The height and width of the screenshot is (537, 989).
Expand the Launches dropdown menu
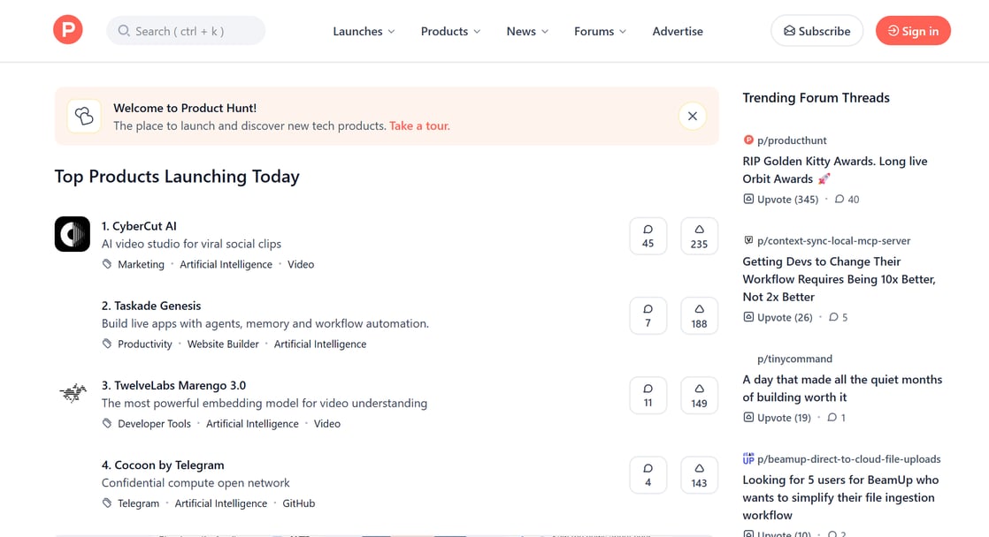click(364, 31)
